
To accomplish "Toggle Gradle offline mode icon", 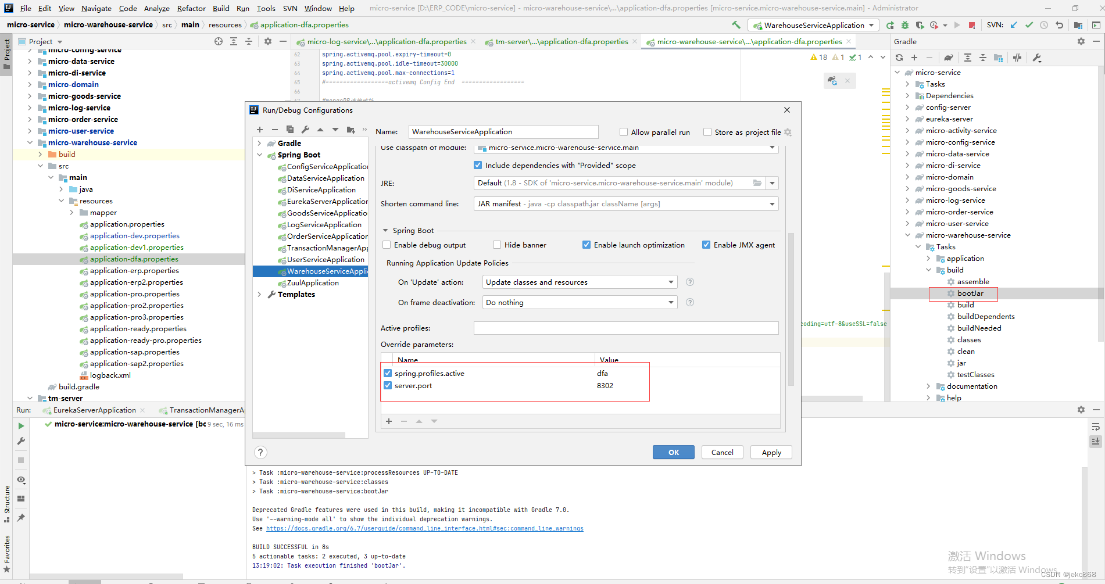I will tap(1017, 58).
